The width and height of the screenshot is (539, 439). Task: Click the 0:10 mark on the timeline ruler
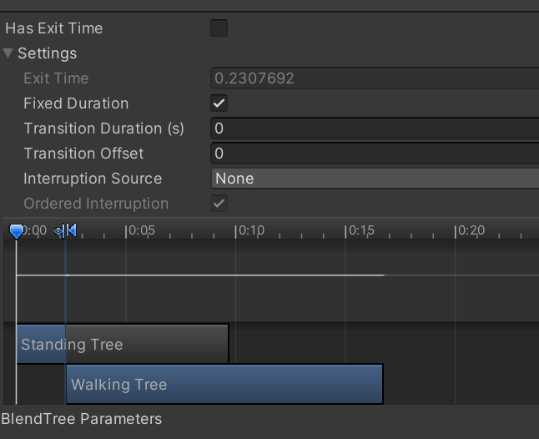click(250, 230)
